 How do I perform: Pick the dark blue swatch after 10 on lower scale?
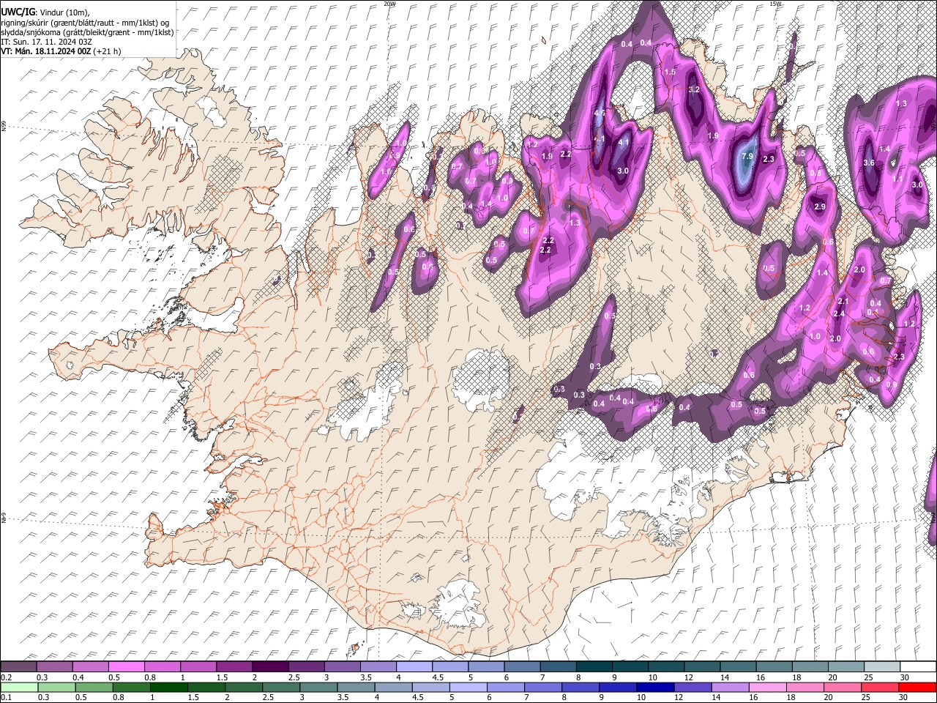tap(654, 687)
